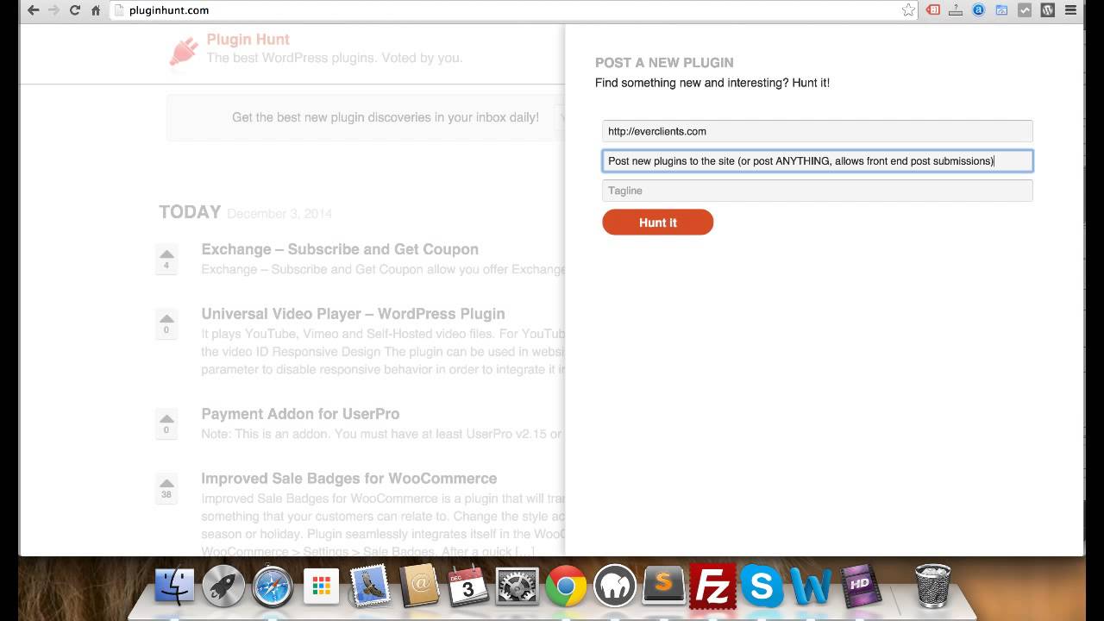Open Google Chrome in the dock
1104x621 pixels.
point(566,587)
